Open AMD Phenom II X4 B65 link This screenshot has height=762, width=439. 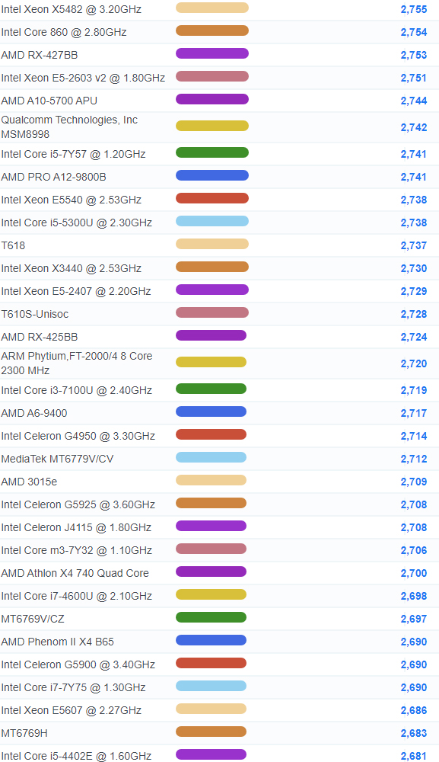(x=57, y=642)
